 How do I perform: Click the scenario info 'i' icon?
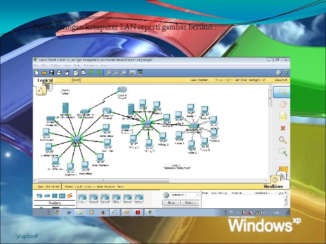[x=166, y=195]
